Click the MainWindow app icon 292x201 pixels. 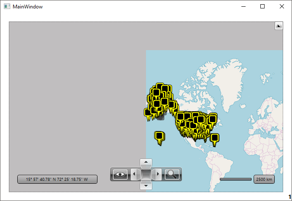pyautogui.click(x=7, y=6)
